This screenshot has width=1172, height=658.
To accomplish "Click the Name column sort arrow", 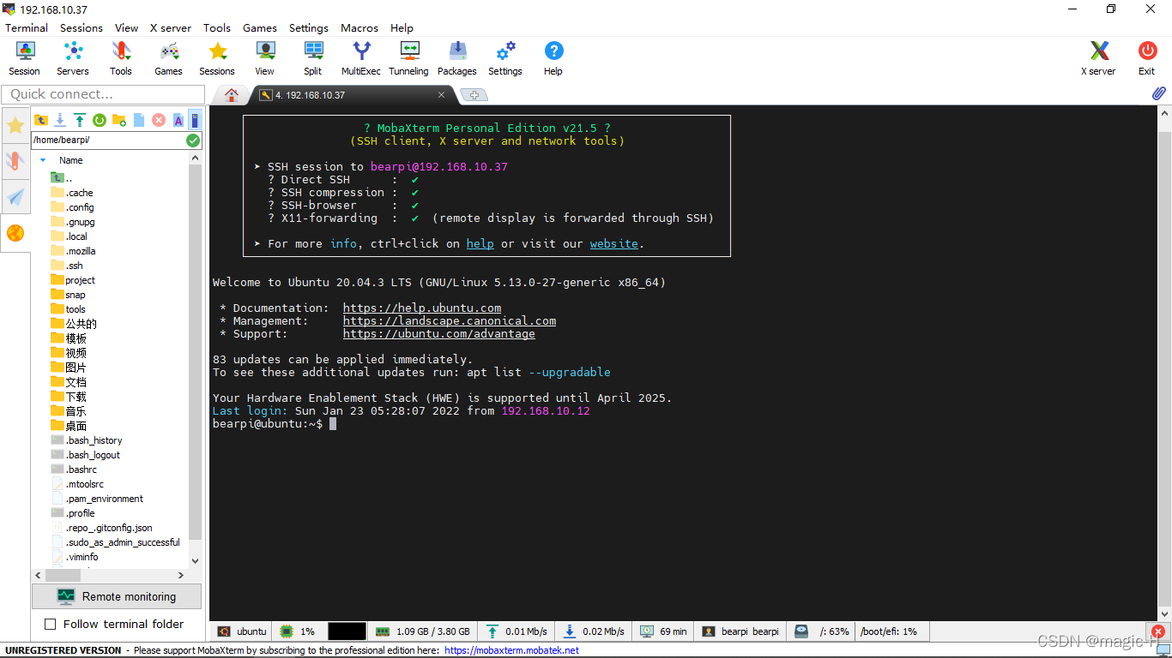I will tap(43, 160).
